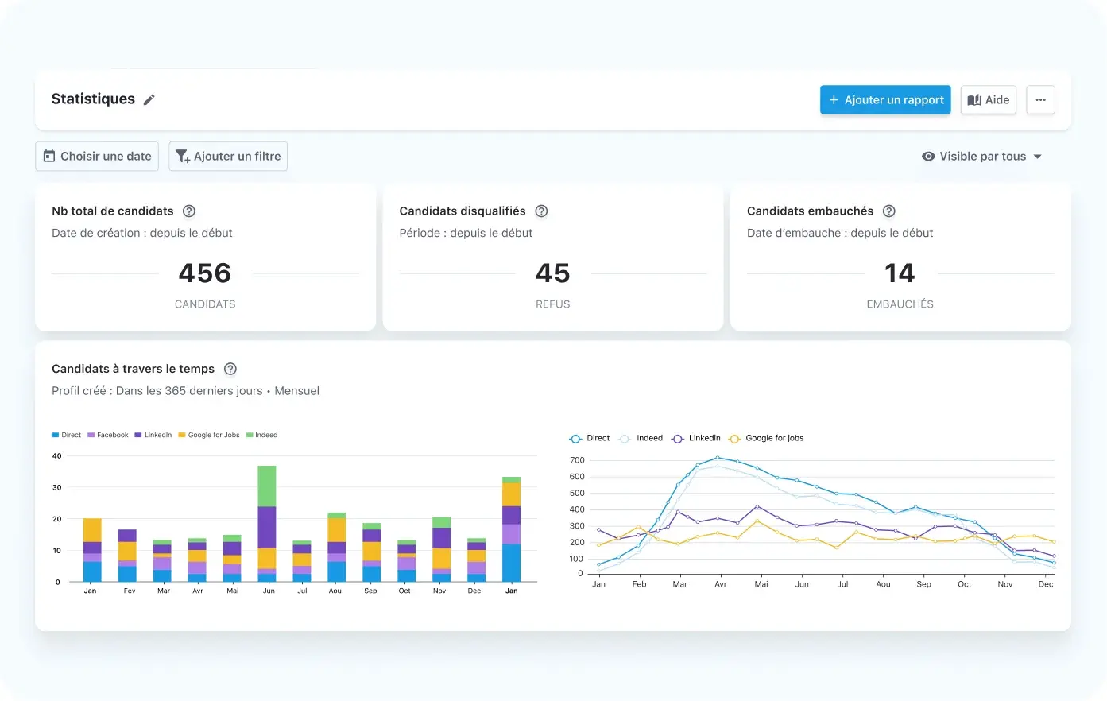Click help icon beside Candidats embauchés
This screenshot has height=701, width=1107.
click(889, 211)
